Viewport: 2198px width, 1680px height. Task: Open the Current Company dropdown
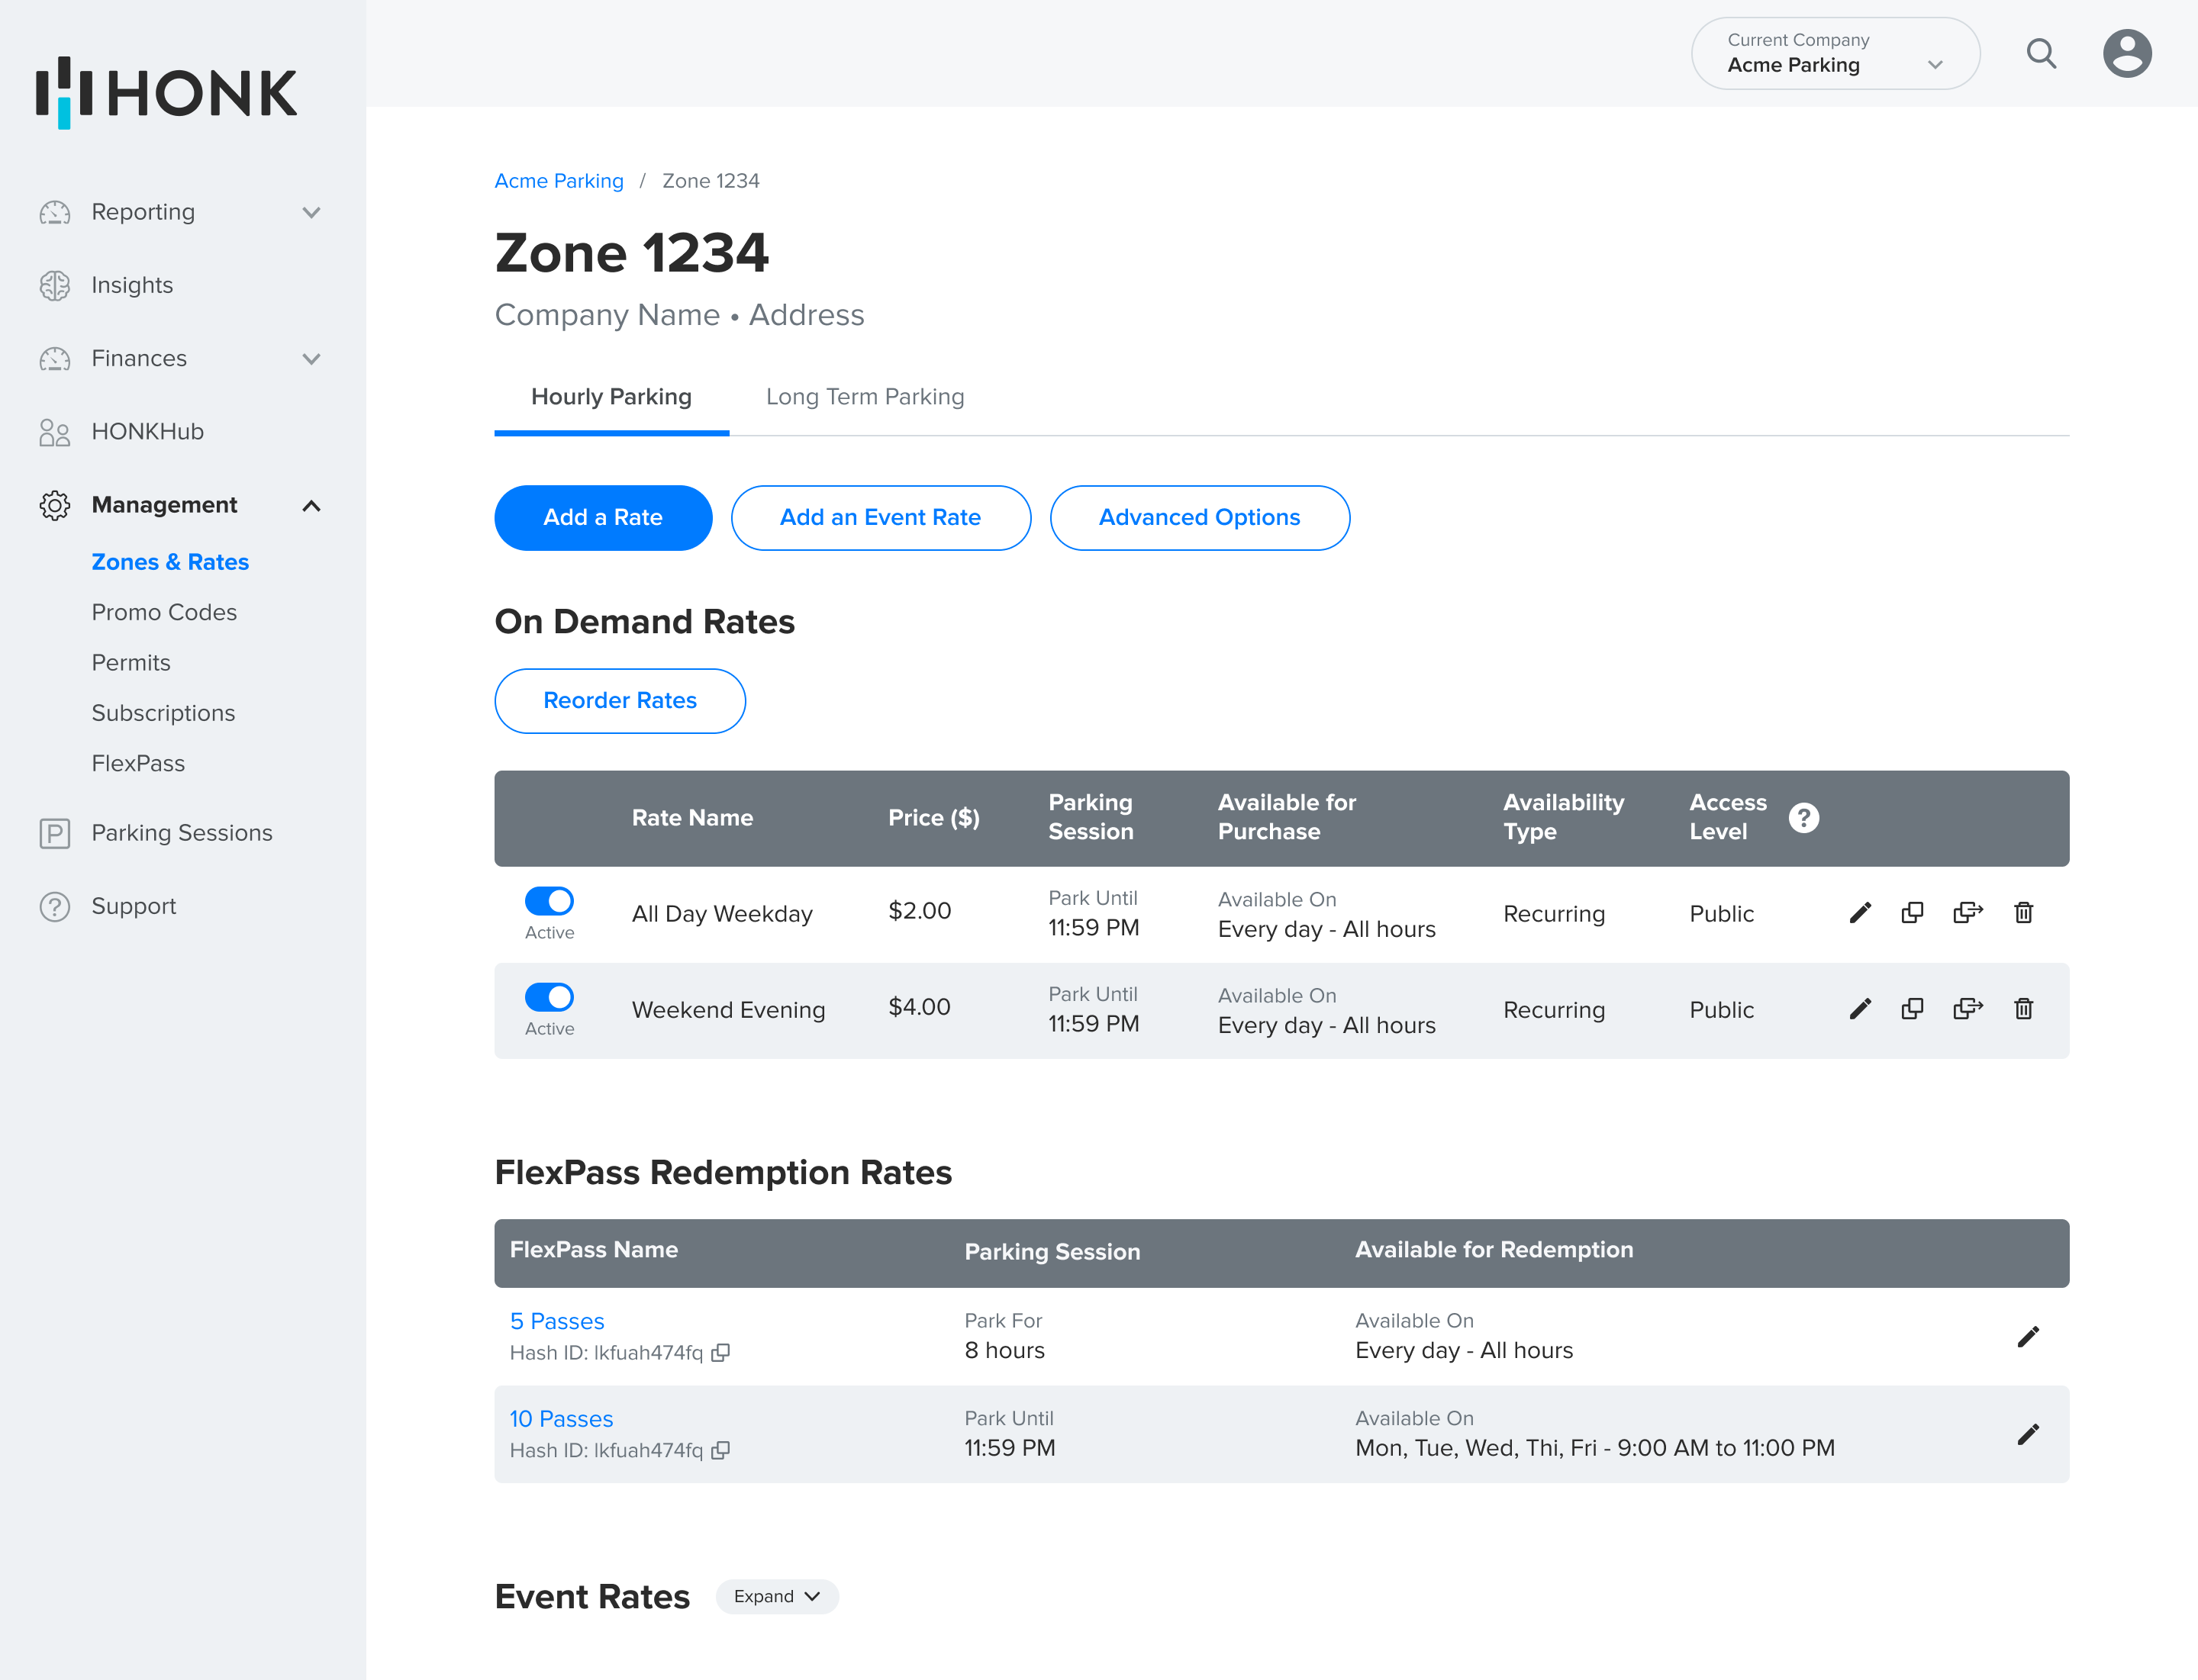(x=1835, y=53)
